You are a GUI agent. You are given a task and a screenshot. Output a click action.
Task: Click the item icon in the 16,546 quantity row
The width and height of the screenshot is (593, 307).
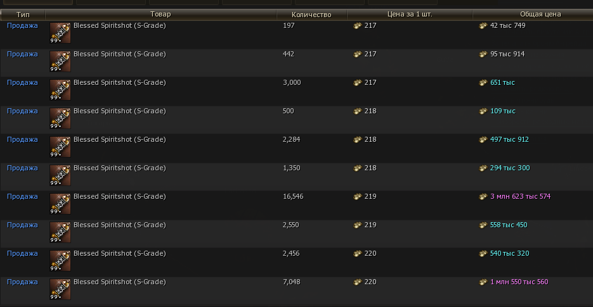[60, 204]
